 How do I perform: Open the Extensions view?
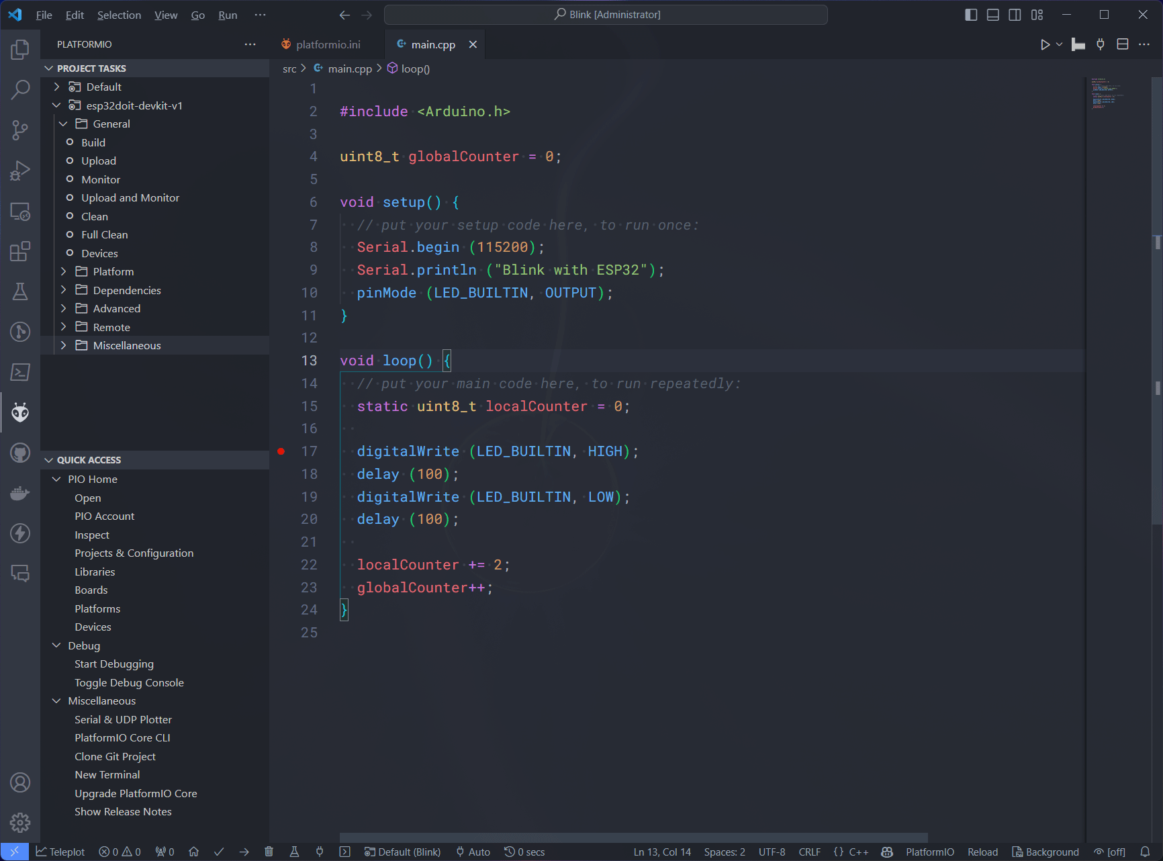[x=20, y=251]
